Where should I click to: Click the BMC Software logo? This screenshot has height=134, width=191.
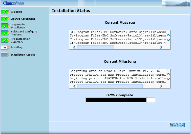coord(13,3)
